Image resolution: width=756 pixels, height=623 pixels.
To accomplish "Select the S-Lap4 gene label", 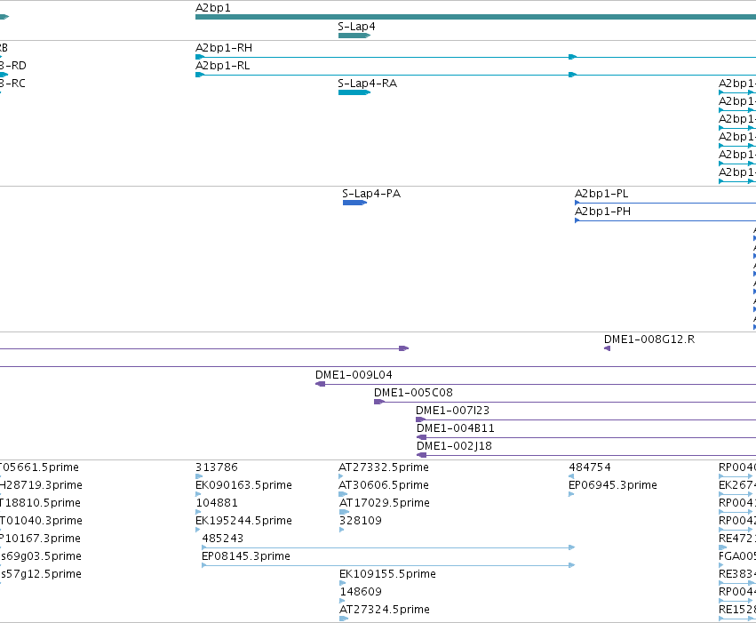I will pos(356,27).
